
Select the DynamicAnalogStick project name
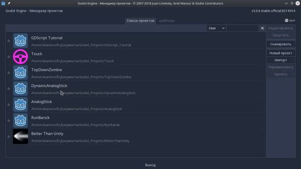click(x=49, y=86)
